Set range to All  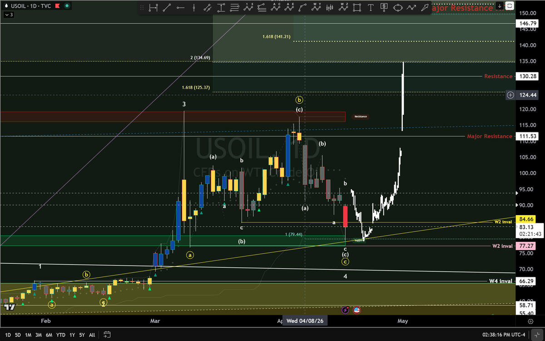click(92, 335)
